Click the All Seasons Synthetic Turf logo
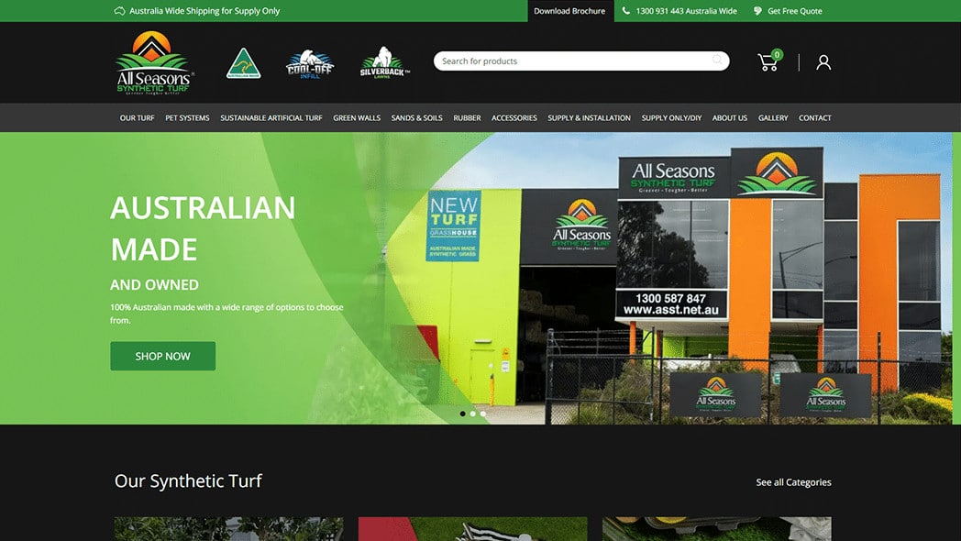Image resolution: width=961 pixels, height=541 pixels. [x=154, y=62]
